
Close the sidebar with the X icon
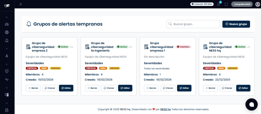(21, 4)
